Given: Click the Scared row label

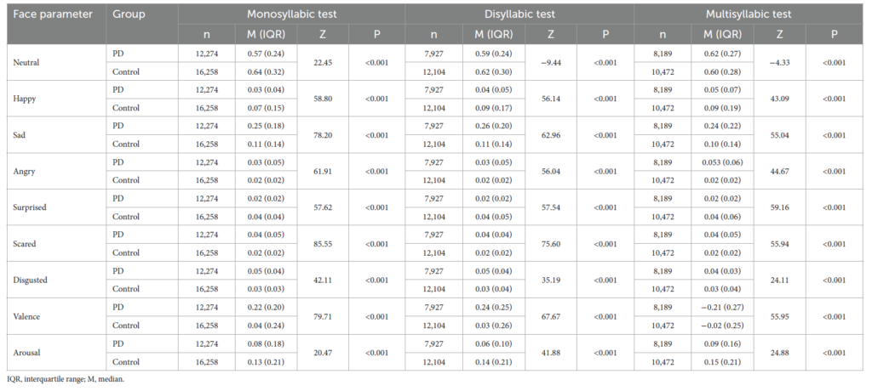Looking at the screenshot, I should pyautogui.click(x=30, y=244).
